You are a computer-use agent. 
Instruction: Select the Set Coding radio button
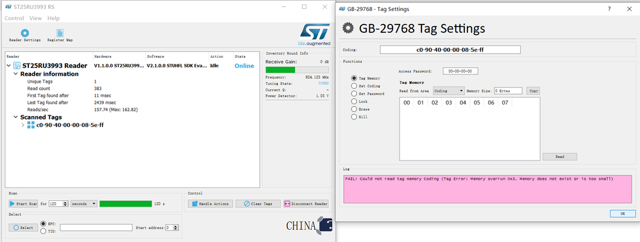point(354,86)
